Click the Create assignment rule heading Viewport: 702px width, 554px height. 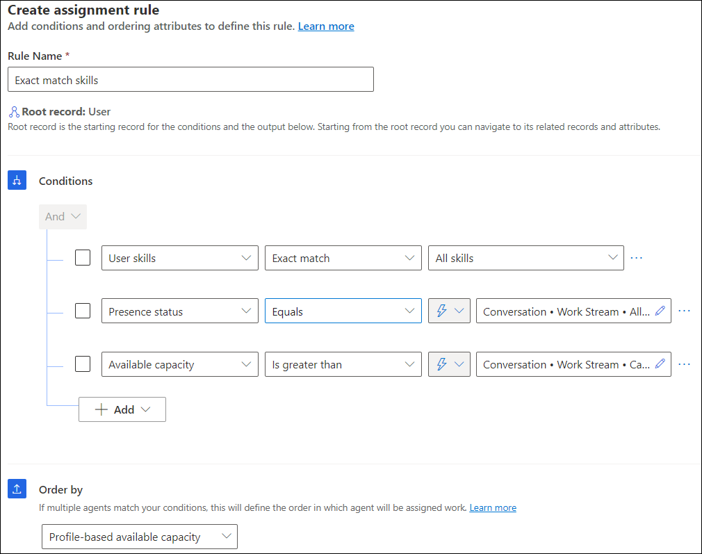coord(83,10)
